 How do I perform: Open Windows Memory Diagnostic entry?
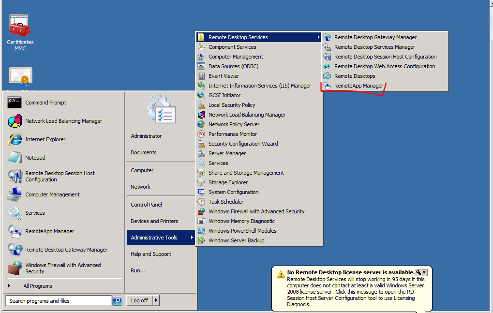241,221
